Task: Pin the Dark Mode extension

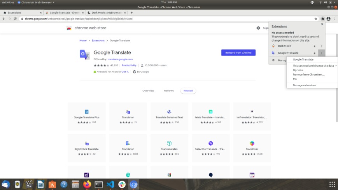Action: click(x=315, y=46)
